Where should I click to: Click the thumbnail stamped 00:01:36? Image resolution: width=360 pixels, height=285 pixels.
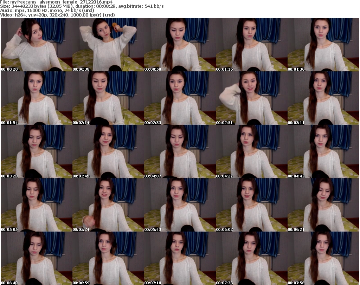coord(323,45)
